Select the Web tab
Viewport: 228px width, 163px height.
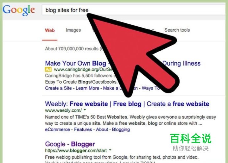[50, 30]
